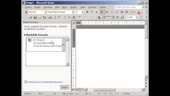Screen dimensions: 170x96
Task: Click the E-mail envelope icon
Action: 40,17
